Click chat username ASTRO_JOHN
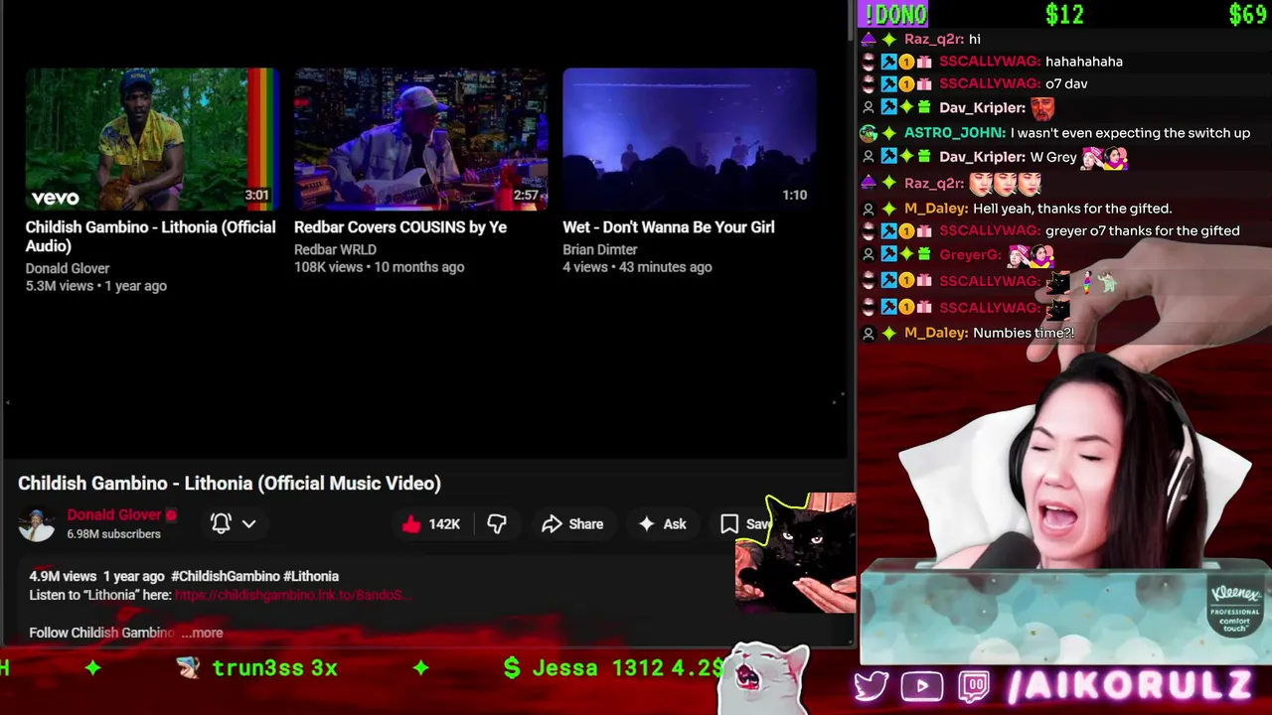 953,133
